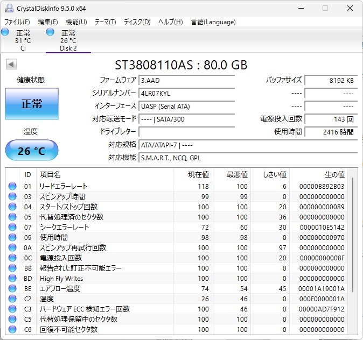Click the 26 °C temperature button
The height and width of the screenshot is (340, 363).
[x=32, y=150]
